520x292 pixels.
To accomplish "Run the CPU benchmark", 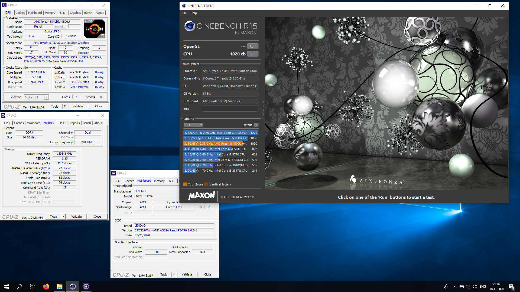I will [x=252, y=54].
